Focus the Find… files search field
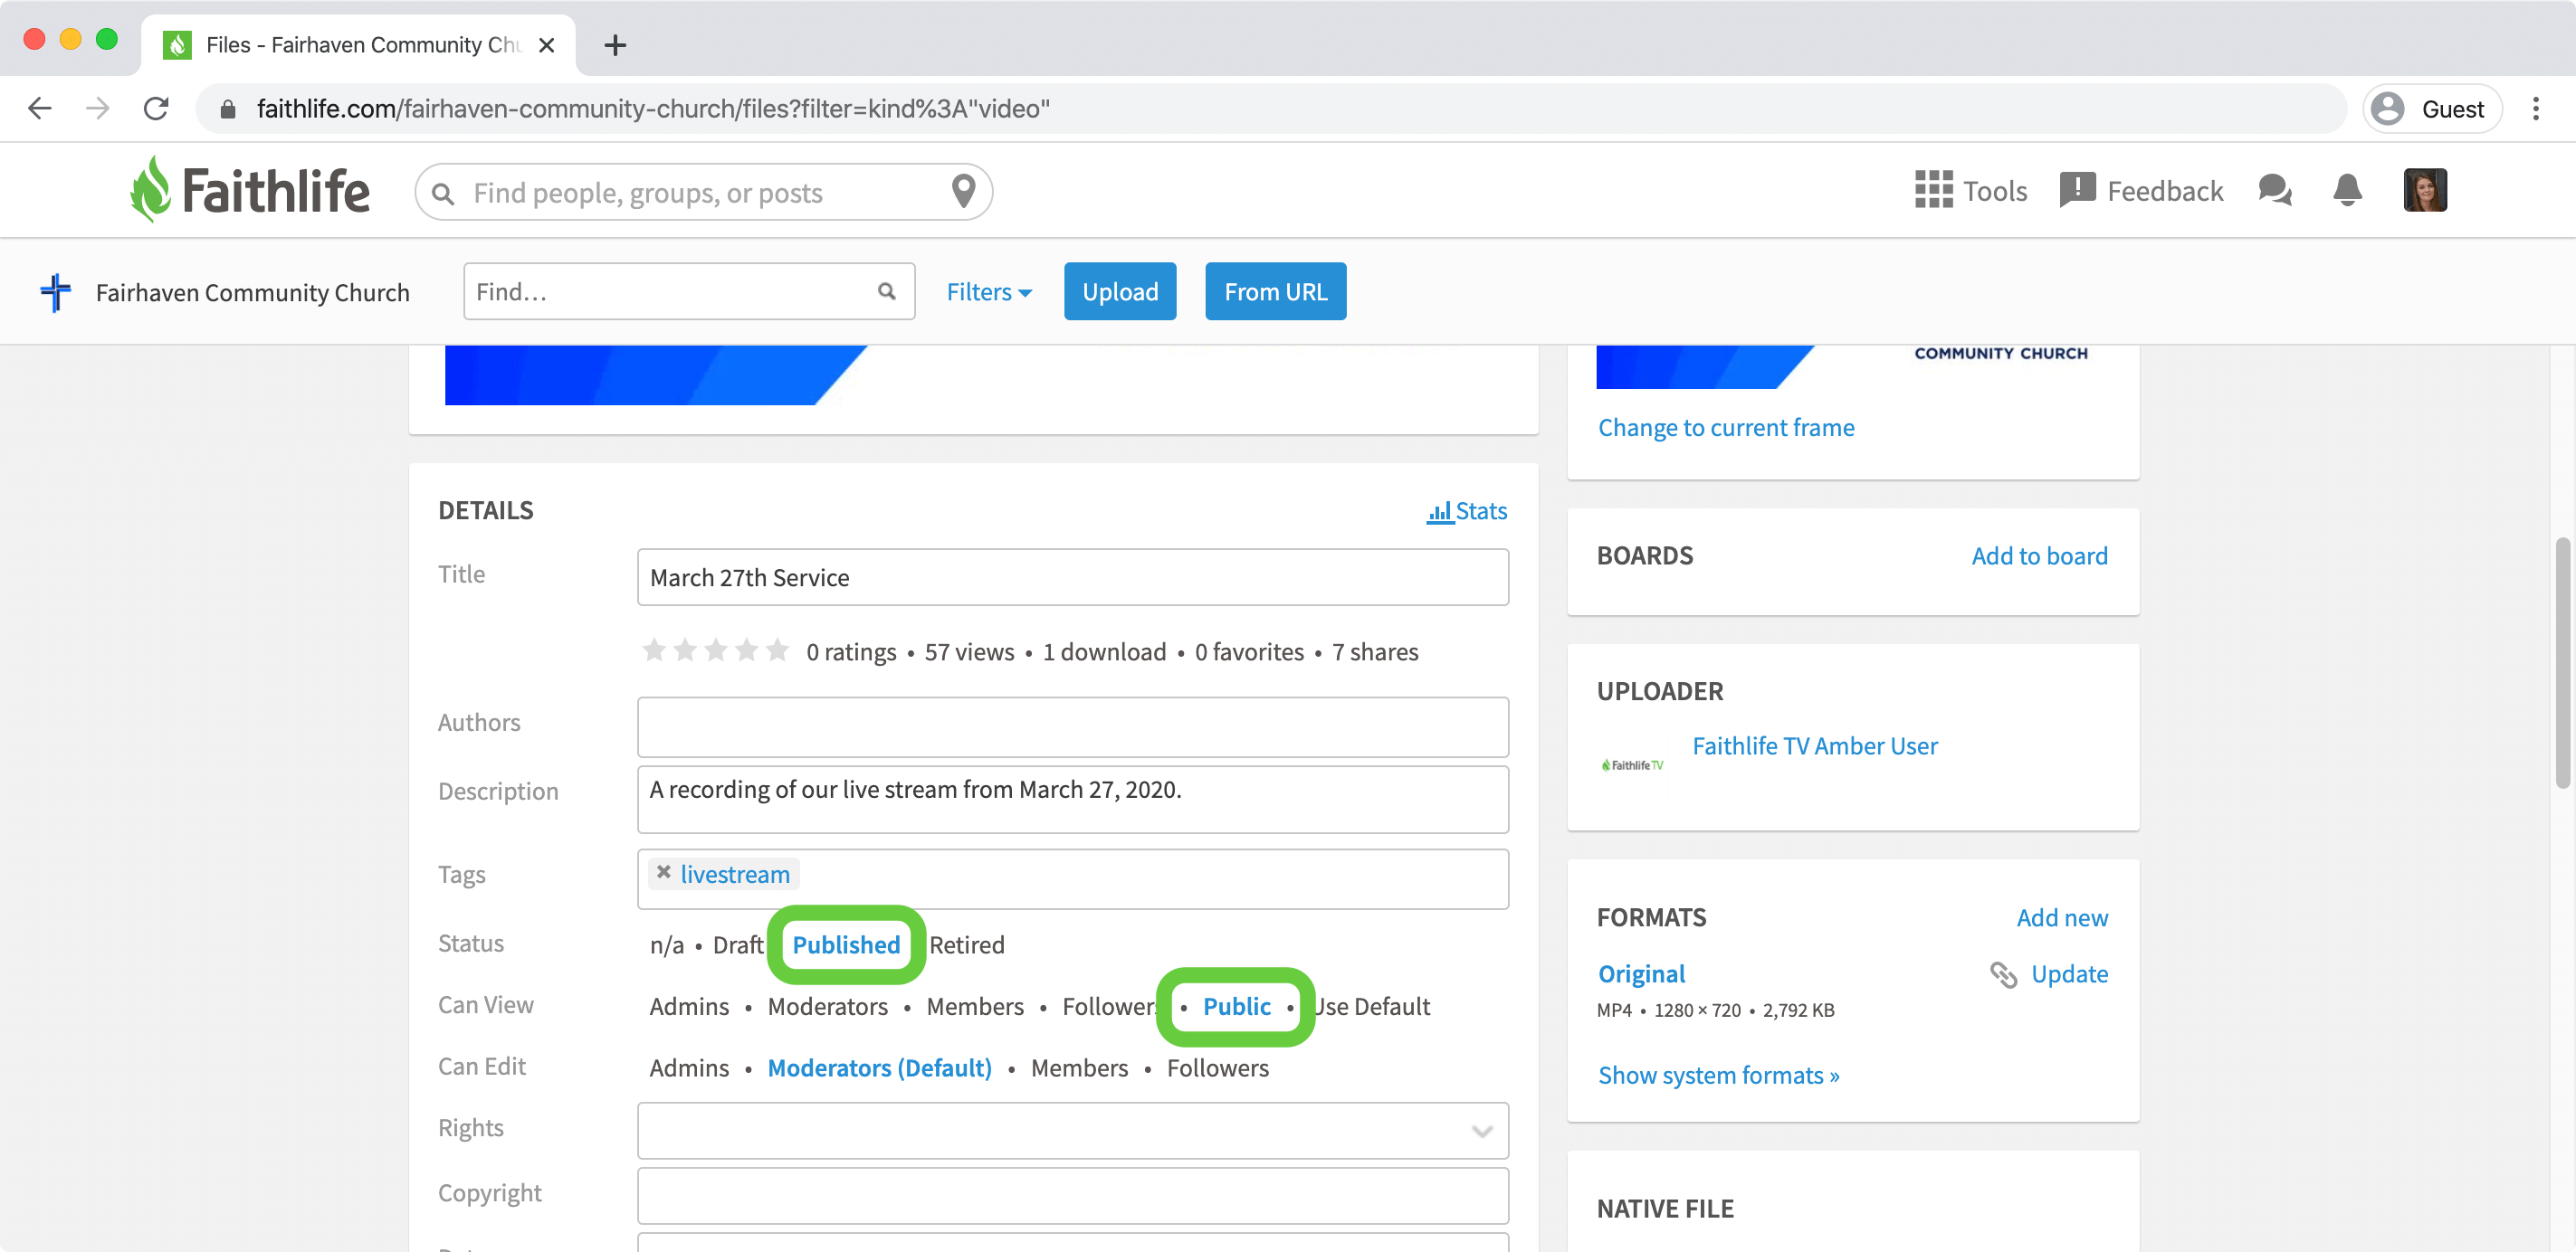2576x1252 pixels. tap(689, 292)
